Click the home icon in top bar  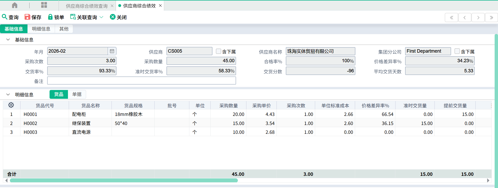coord(15,5)
